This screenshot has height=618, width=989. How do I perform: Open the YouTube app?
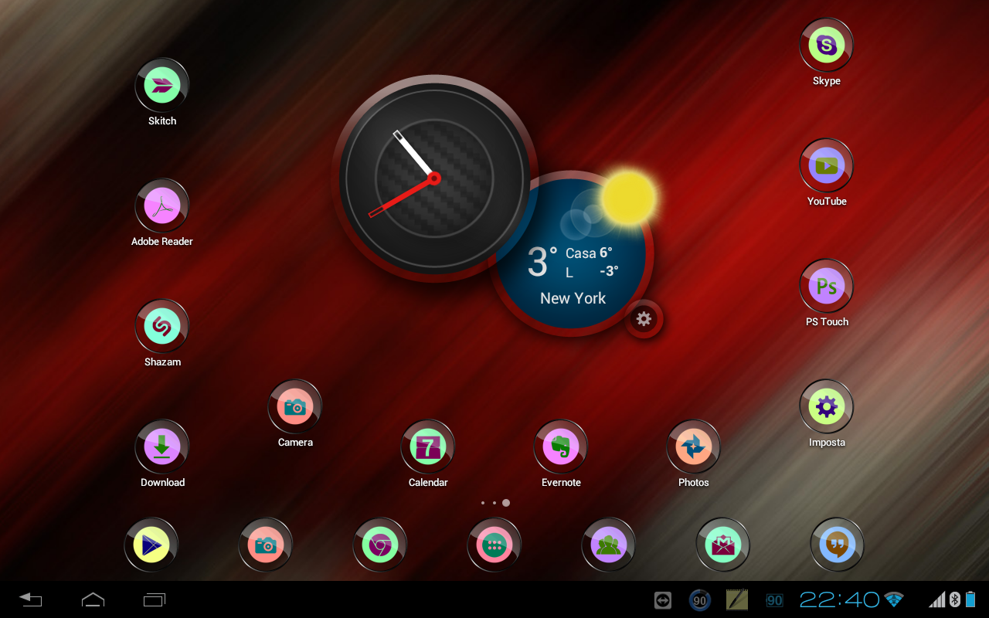[x=827, y=166]
